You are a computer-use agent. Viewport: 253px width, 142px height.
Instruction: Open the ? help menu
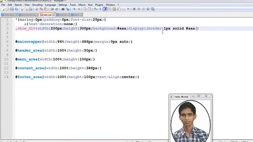pos(118,5)
